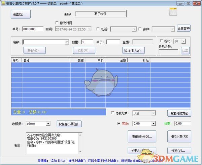202x165 pixels.
Task: Expand the 名称 product name dropdown
Action: click(67, 42)
